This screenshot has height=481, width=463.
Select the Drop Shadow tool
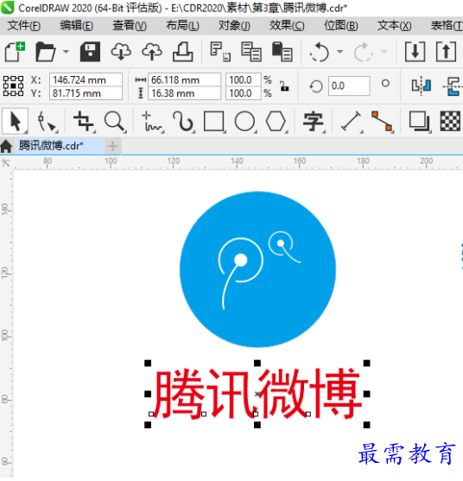(419, 122)
